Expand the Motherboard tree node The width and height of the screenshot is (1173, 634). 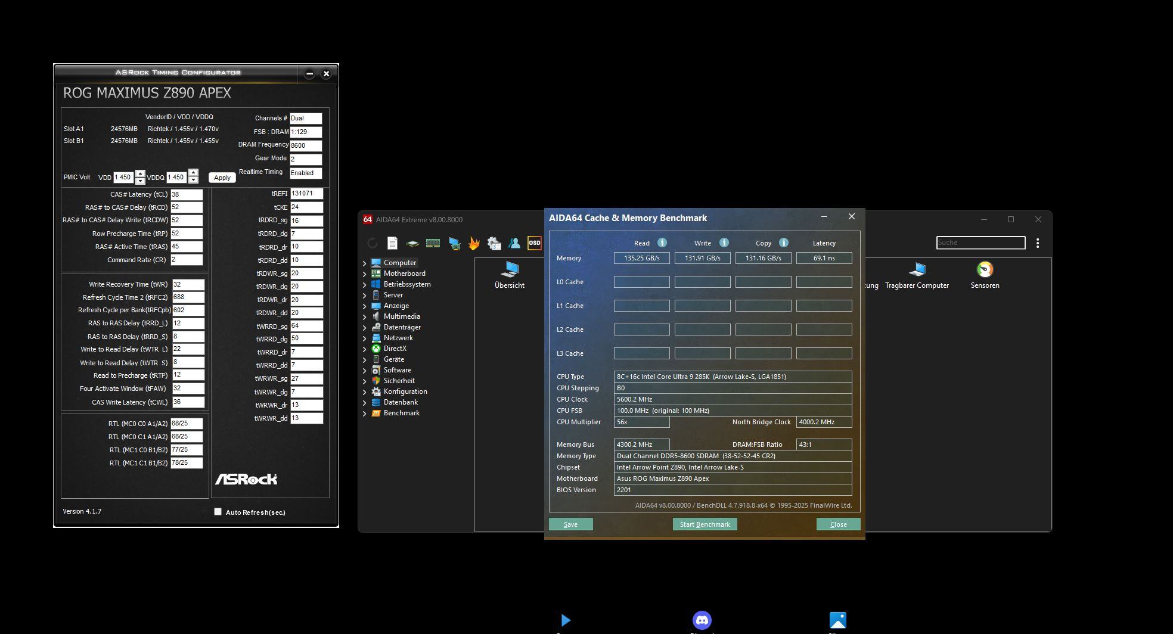click(364, 274)
